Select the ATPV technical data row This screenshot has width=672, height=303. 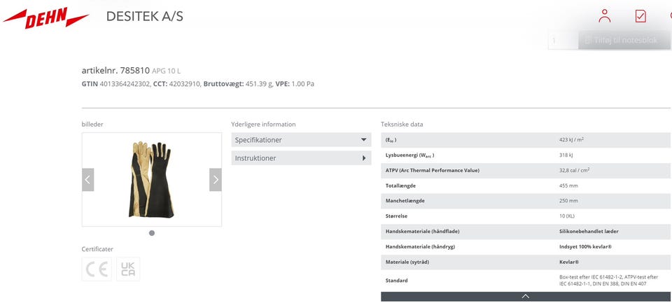(x=525, y=170)
